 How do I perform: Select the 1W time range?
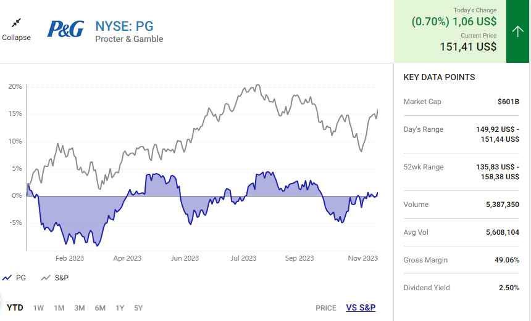[x=38, y=307]
